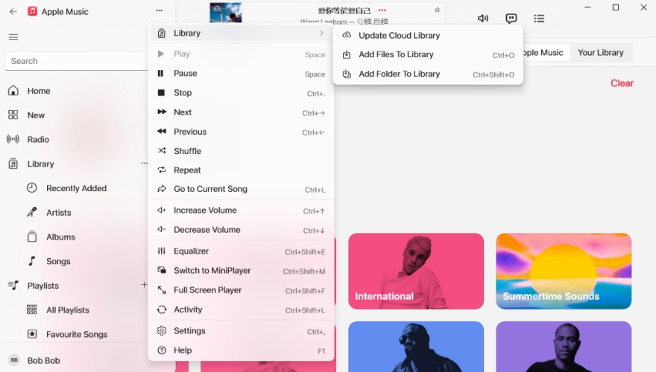Open Artists in the sidebar

point(59,213)
